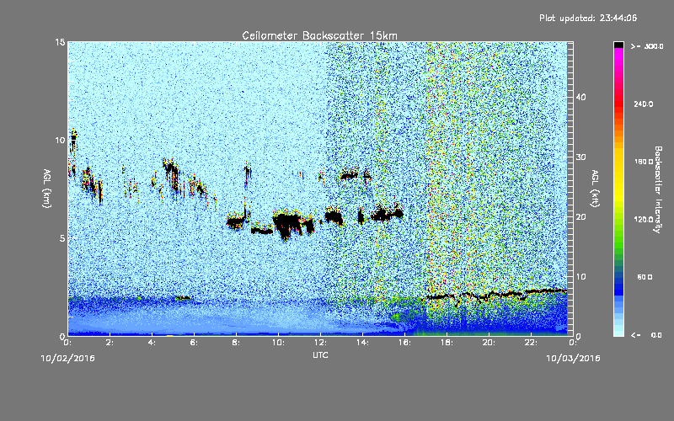The height and width of the screenshot is (421, 674).
Task: Click the '4:' hour tick label
Action: point(152,343)
